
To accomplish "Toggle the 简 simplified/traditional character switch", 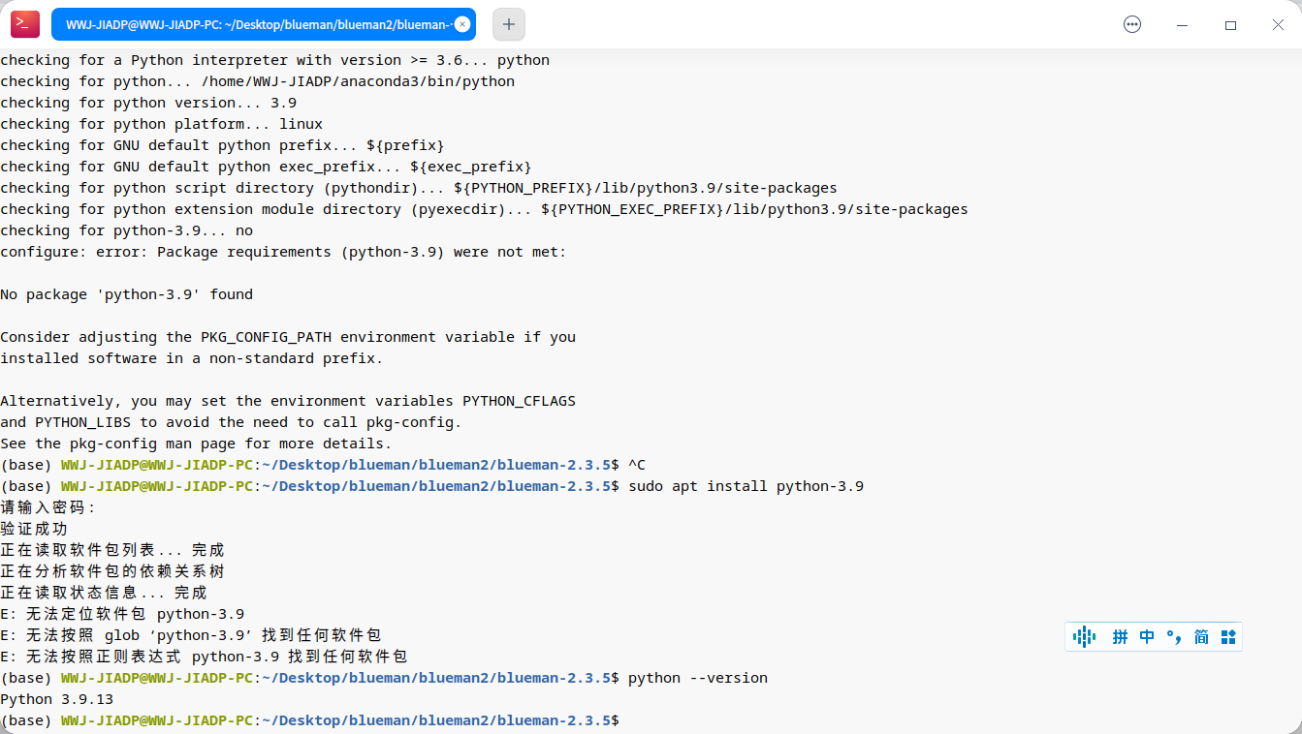I will (1201, 636).
